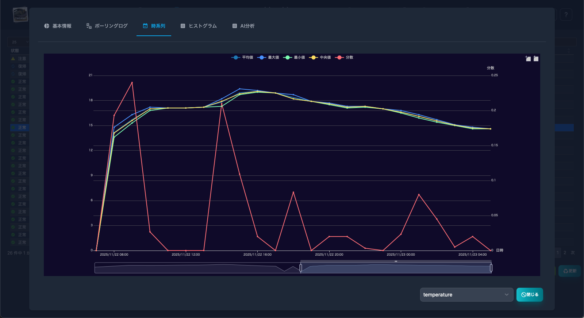Open the ヒストグラム tab
584x318 pixels.
(199, 26)
